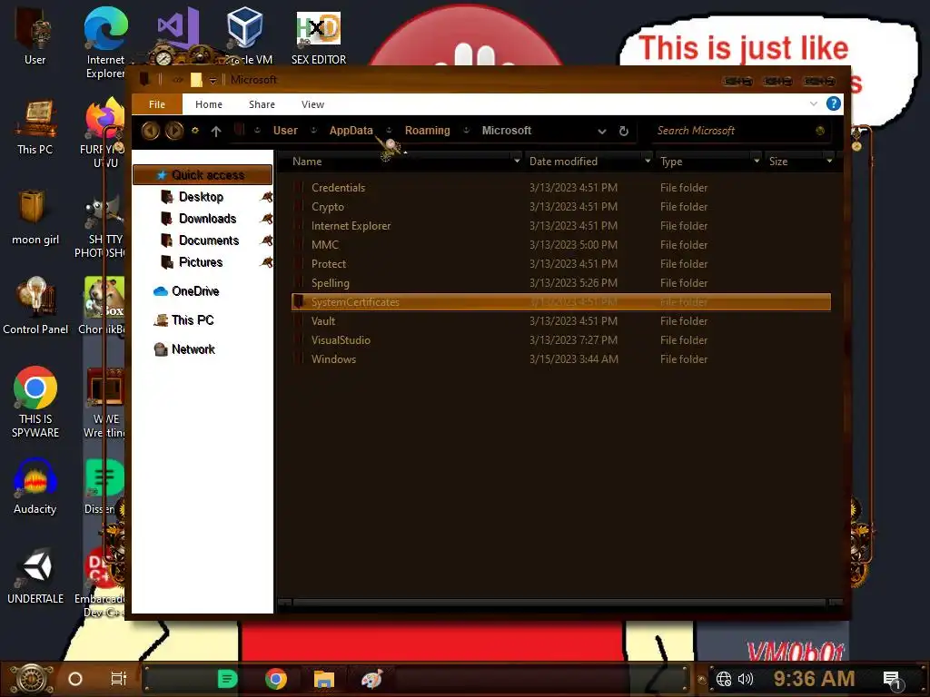This screenshot has width=930, height=697.
Task: Click the 9:36 AM taskbar clock
Action: point(814,679)
